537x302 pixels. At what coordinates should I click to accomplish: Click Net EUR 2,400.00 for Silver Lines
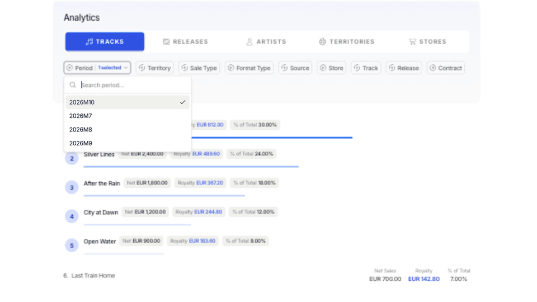point(142,154)
